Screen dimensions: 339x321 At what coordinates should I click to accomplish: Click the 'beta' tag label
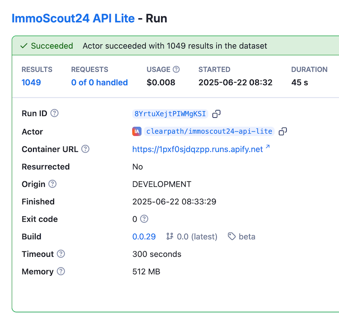(247, 236)
